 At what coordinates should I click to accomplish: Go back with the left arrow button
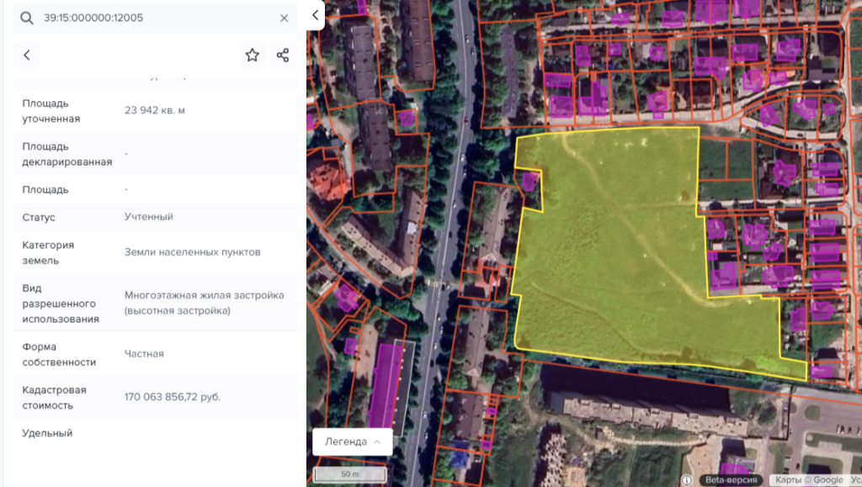[27, 55]
